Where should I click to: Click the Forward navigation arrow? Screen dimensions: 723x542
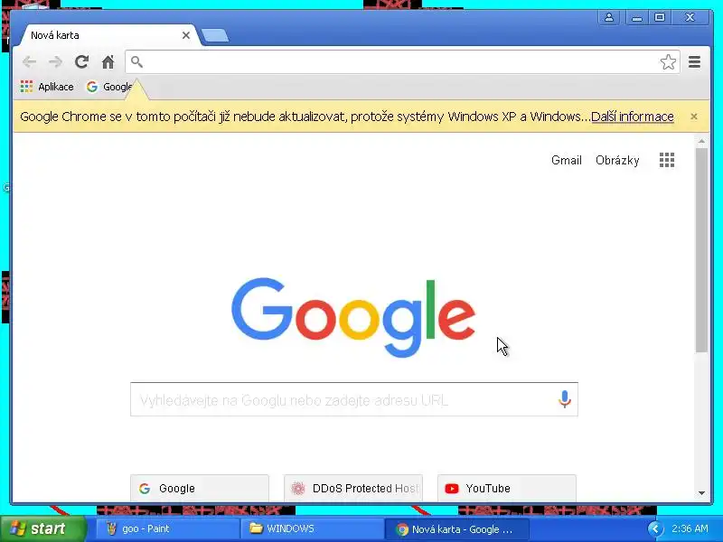point(55,61)
